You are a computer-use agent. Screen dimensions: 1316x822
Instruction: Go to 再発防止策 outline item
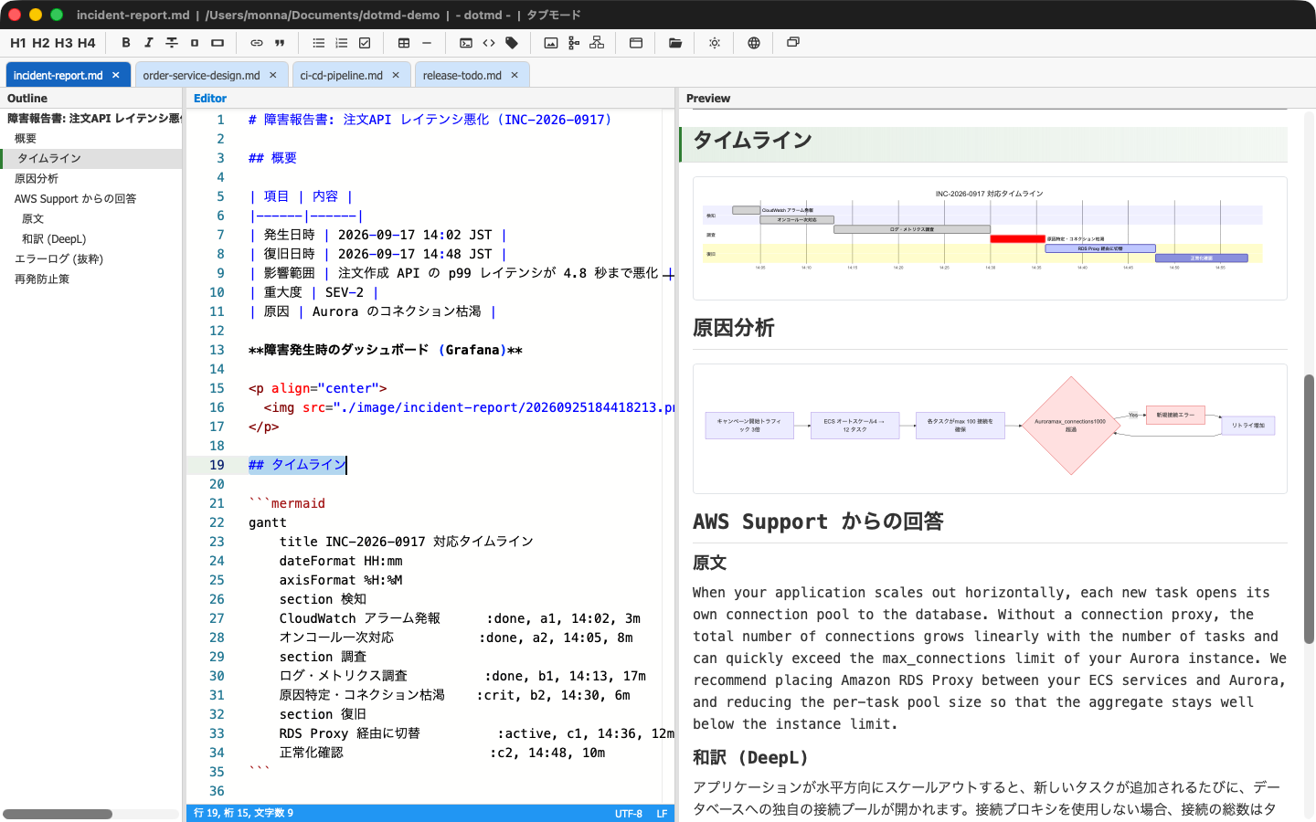coord(42,279)
